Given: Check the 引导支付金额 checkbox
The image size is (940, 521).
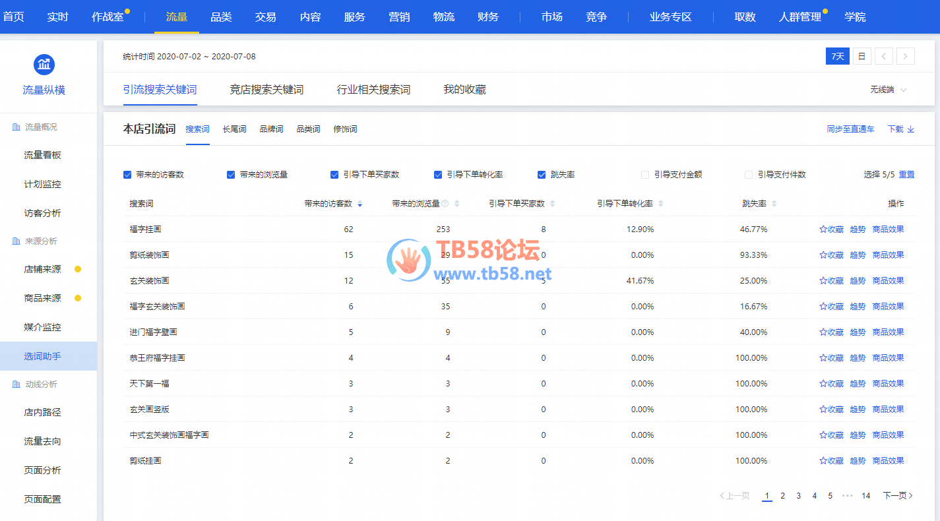Looking at the screenshot, I should 645,175.
